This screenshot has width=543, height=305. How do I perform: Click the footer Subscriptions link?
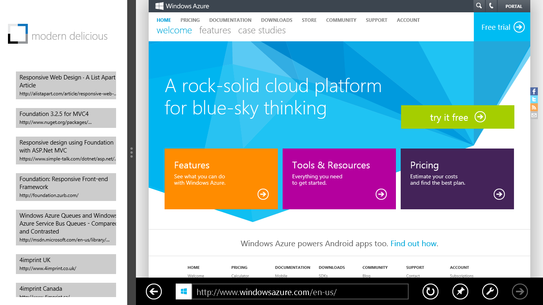(462, 276)
